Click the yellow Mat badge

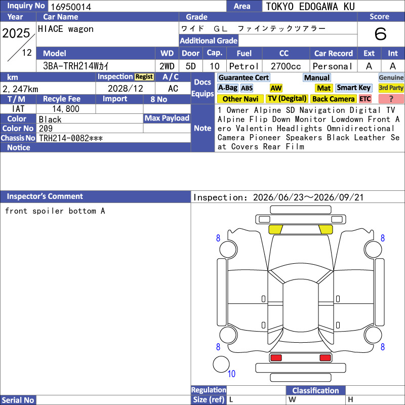pos(323,88)
